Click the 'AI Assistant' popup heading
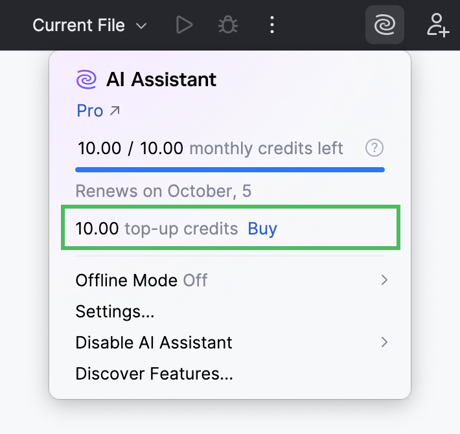This screenshot has height=434, width=460. [161, 80]
